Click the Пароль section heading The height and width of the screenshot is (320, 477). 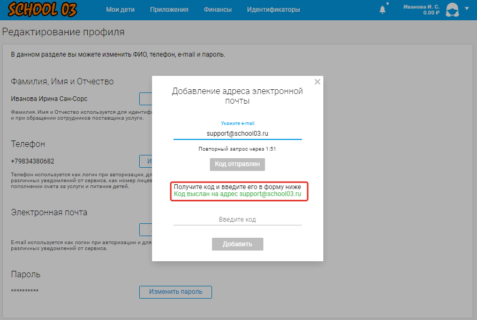[26, 274]
